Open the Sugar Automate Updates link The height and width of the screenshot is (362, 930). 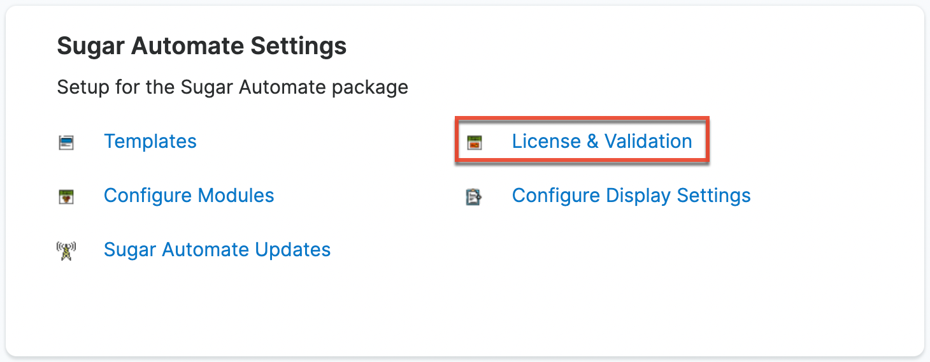(217, 250)
